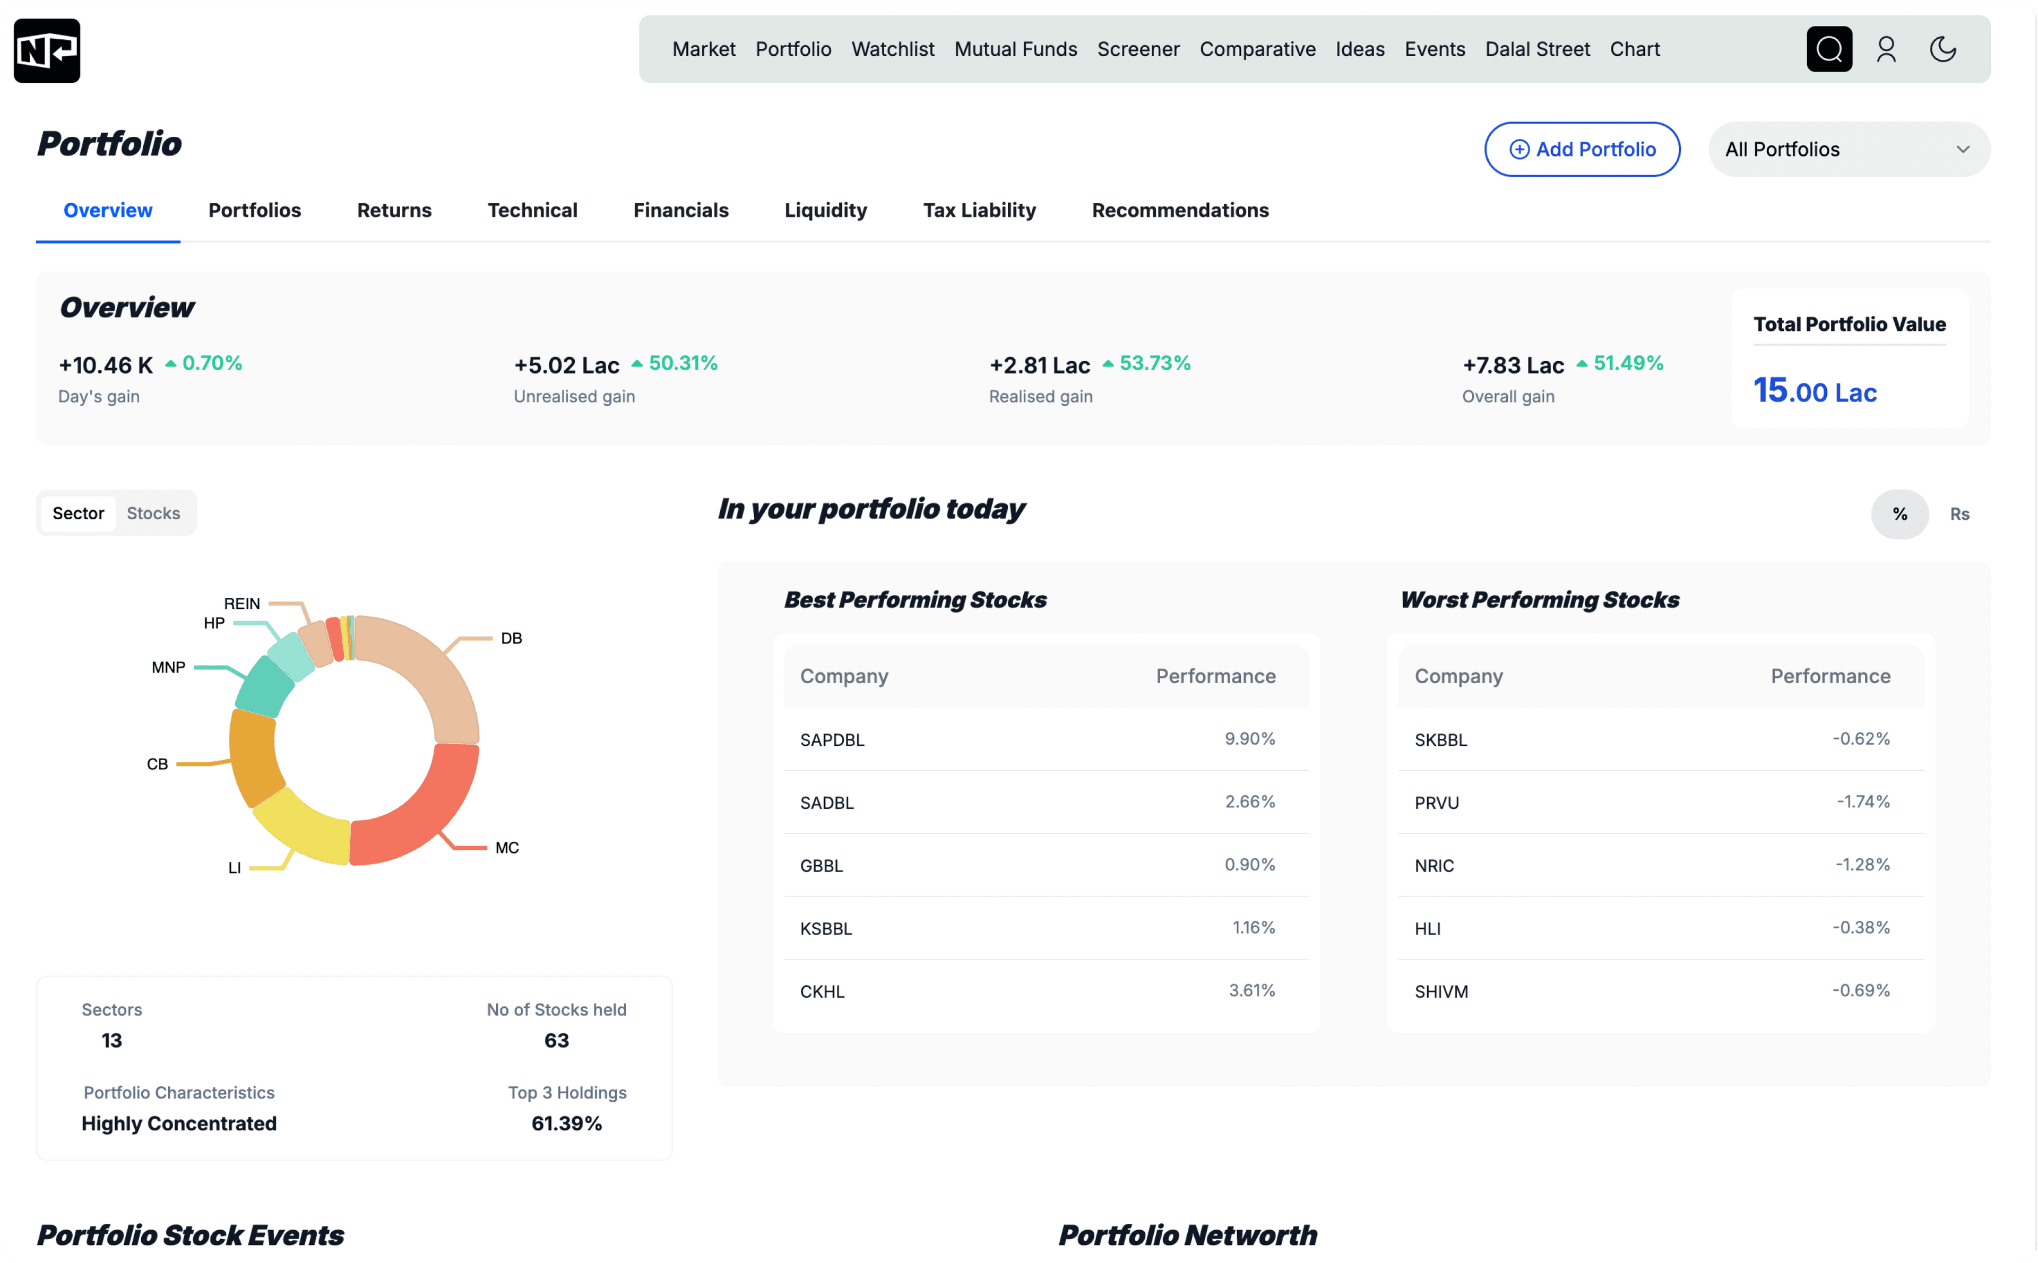The image size is (2038, 1263).
Task: Switch the chart view to Stocks
Action: click(x=153, y=513)
